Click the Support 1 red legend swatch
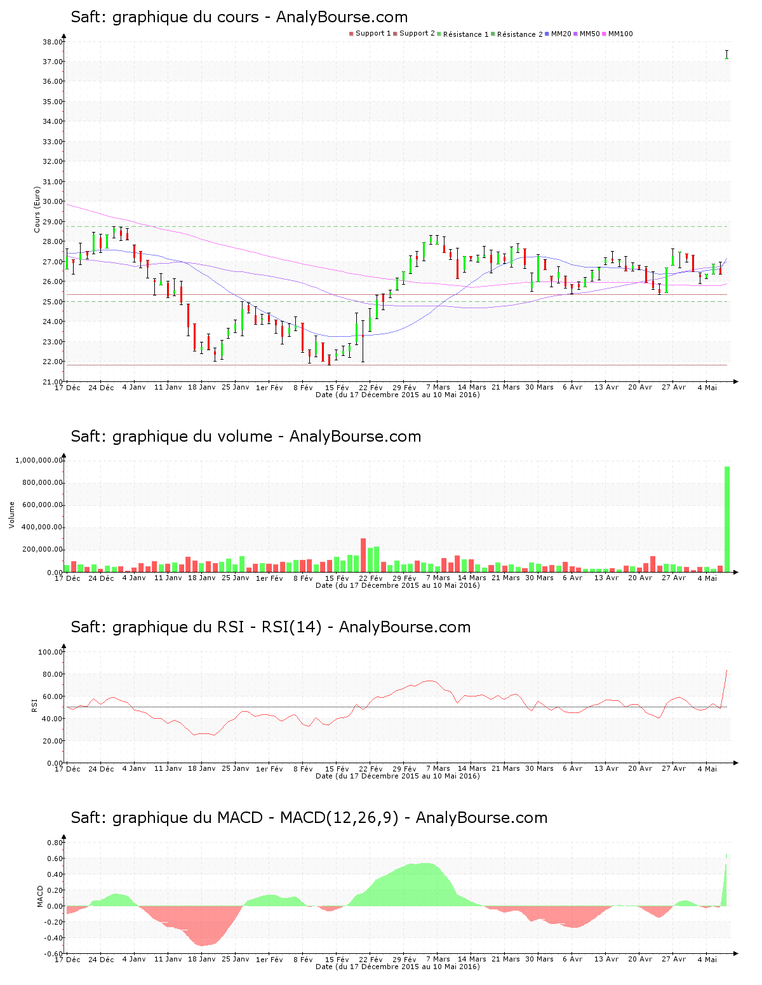The height and width of the screenshot is (985, 762). point(351,34)
